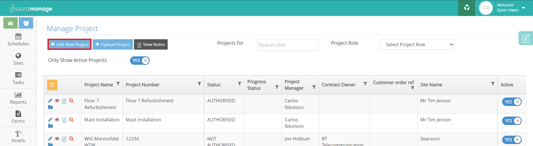
Task: View Mast Installation with eye icon
Action: (57, 120)
